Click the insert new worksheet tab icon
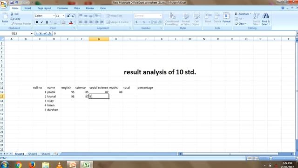Viewport: 298px width, 168px height. pyautogui.click(x=56, y=154)
